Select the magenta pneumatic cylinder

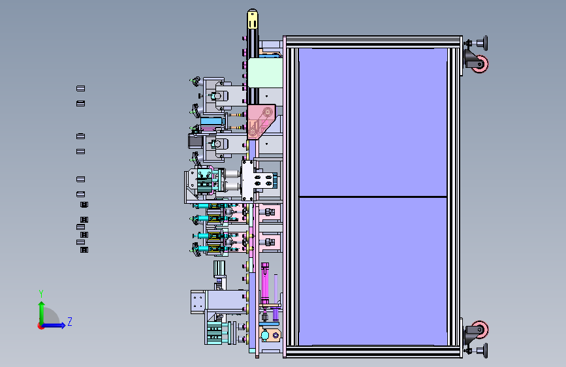coord(265,283)
